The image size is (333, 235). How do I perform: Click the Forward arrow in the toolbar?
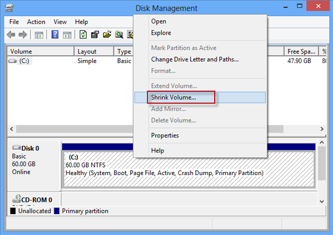tap(23, 35)
